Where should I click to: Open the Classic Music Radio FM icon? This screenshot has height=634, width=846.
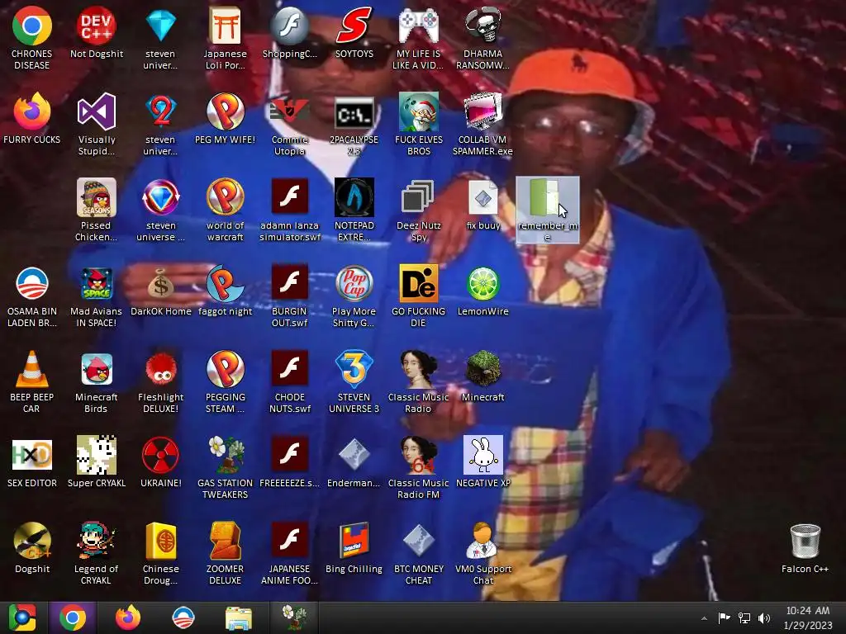pyautogui.click(x=419, y=456)
